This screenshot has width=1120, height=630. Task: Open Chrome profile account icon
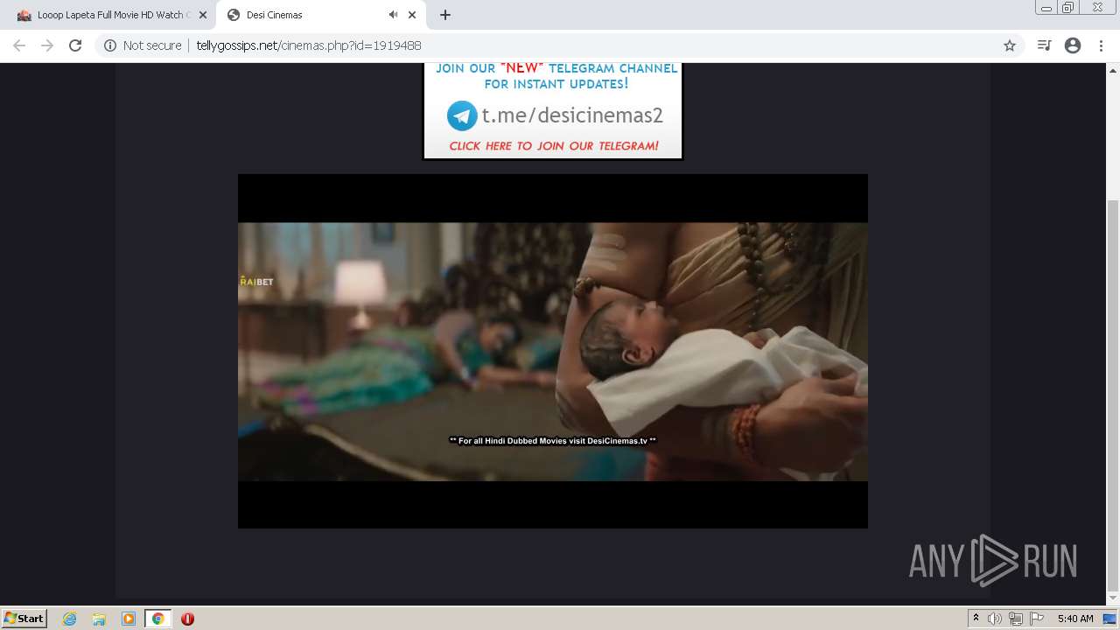coord(1073,45)
